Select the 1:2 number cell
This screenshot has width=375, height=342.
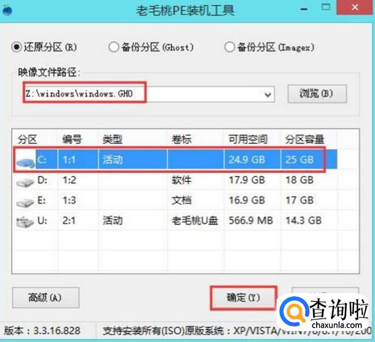tap(69, 180)
